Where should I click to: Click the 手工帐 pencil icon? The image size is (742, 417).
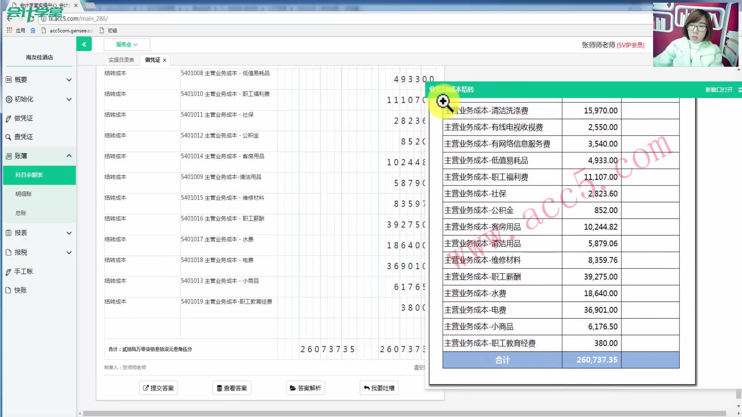(x=9, y=272)
